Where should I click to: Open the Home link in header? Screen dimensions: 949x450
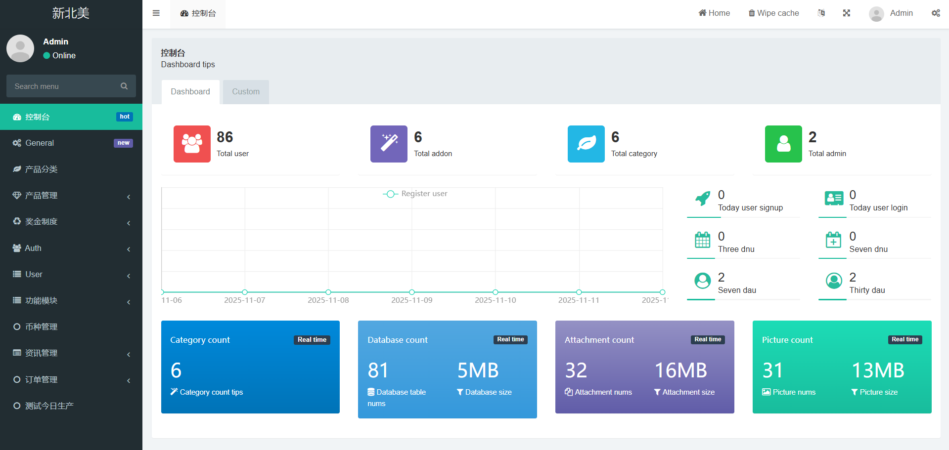pyautogui.click(x=714, y=13)
